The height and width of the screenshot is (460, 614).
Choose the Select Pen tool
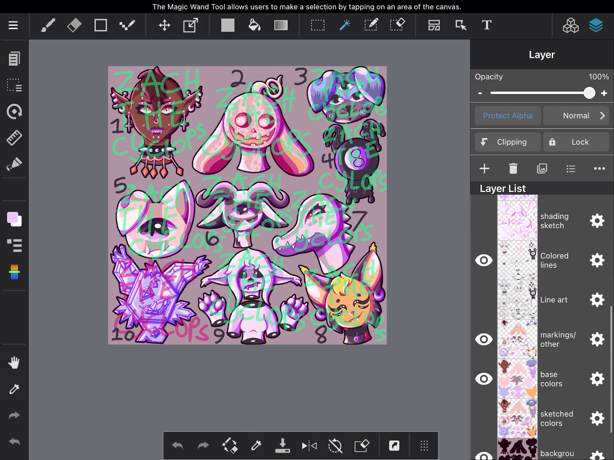pyautogui.click(x=371, y=25)
